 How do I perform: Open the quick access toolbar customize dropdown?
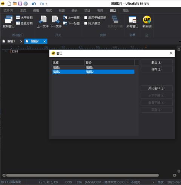coord(46,4)
